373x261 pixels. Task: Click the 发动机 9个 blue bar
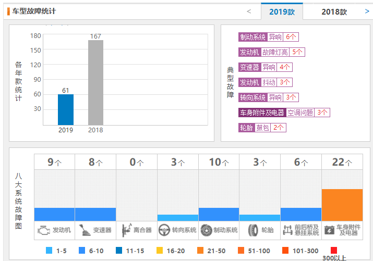coord(54,215)
